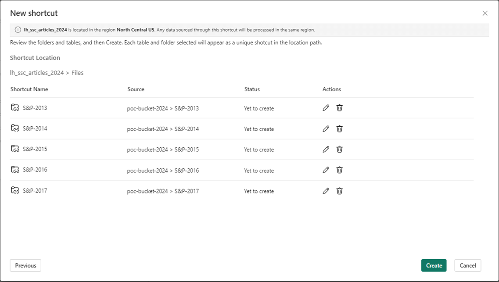Click trash icon for S&P-2017
This screenshot has height=282, width=499.
click(339, 191)
